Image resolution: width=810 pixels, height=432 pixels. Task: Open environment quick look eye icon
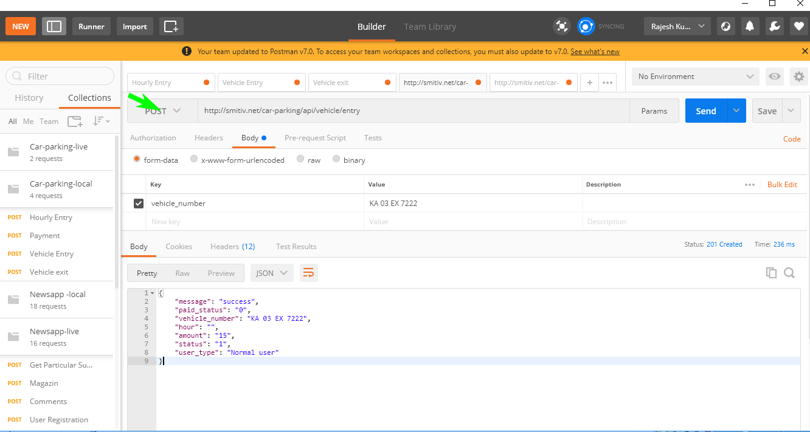775,77
